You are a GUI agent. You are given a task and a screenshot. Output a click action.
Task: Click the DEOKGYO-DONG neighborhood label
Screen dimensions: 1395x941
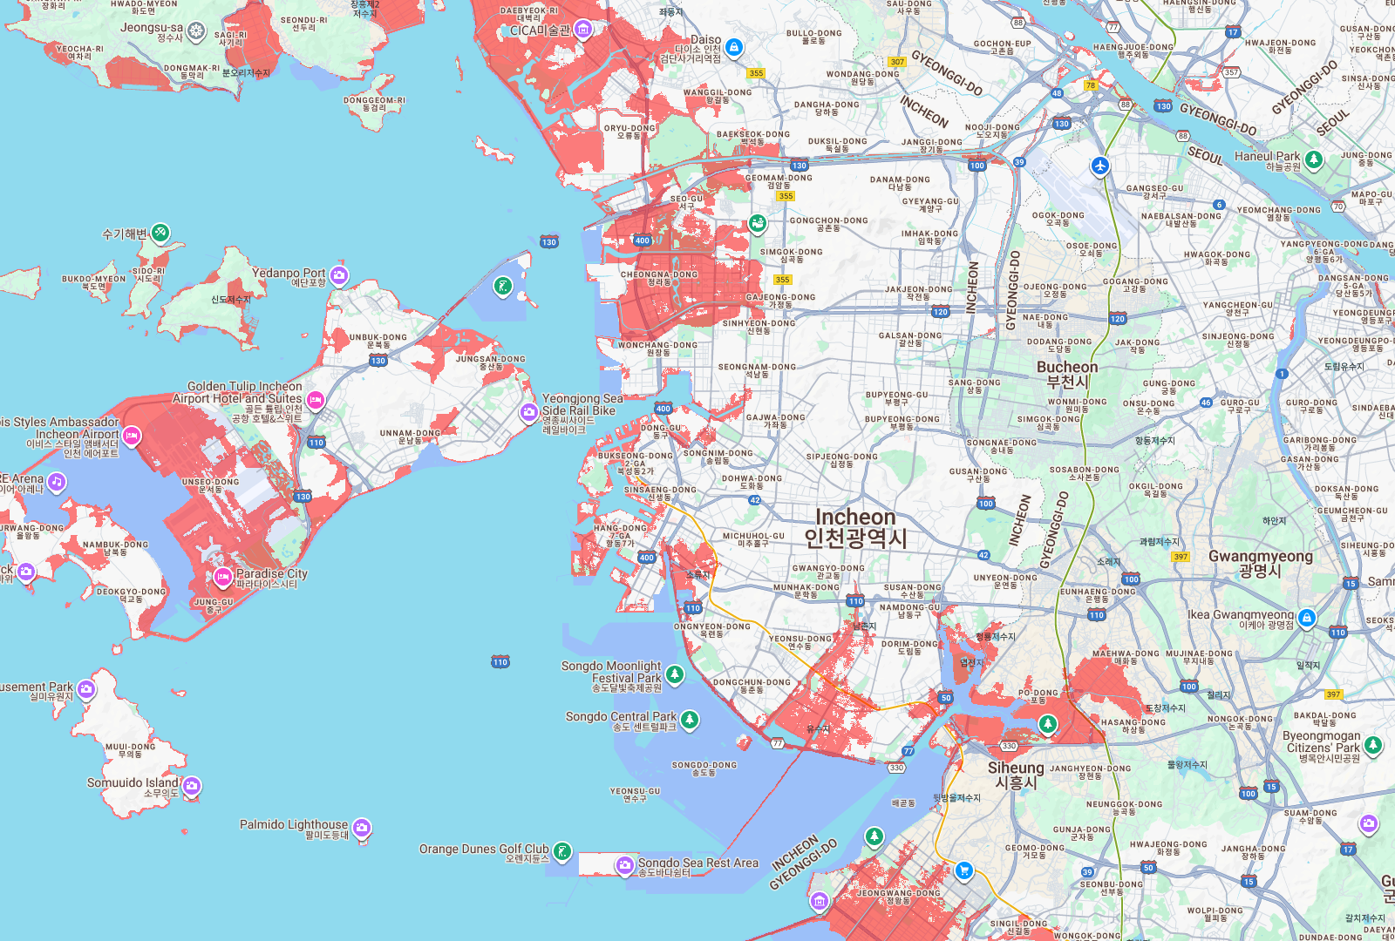click(x=131, y=595)
